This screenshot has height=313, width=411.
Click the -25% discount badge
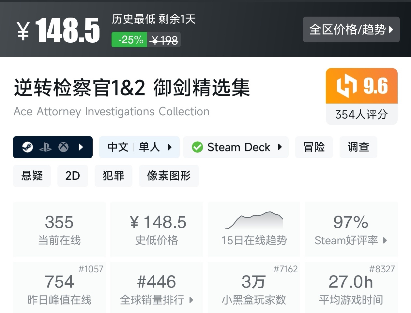pos(129,40)
